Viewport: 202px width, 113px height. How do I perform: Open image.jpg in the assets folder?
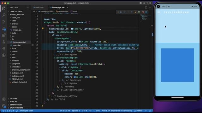17,30
